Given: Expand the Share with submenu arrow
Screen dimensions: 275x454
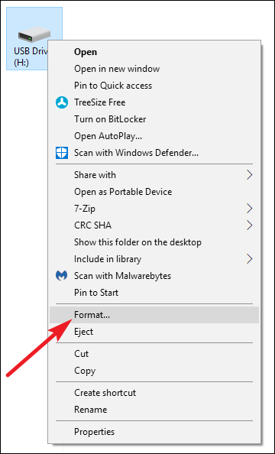Looking at the screenshot, I should (249, 175).
